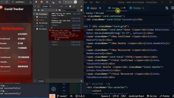Select language mode JavaScript React
This screenshot has height=98, width=174.
136,96
